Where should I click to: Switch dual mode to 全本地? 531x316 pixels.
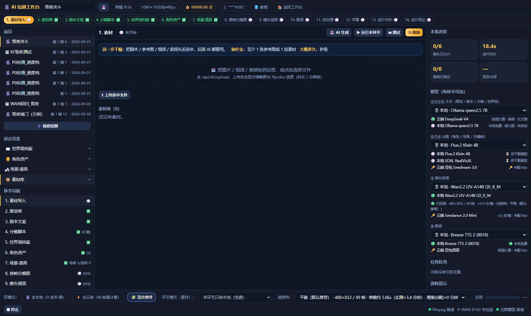pyautogui.click(x=46, y=297)
